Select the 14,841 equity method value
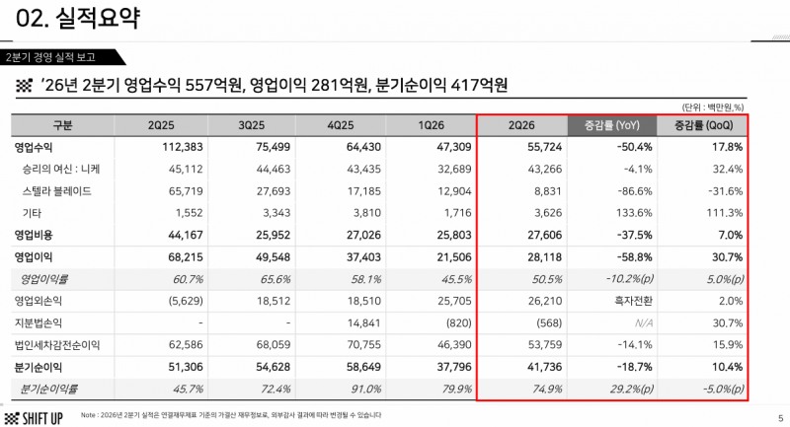790x427 pixels. click(x=363, y=322)
